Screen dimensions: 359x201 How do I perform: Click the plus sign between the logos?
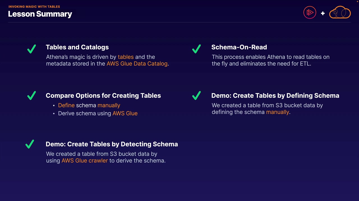pyautogui.click(x=323, y=13)
